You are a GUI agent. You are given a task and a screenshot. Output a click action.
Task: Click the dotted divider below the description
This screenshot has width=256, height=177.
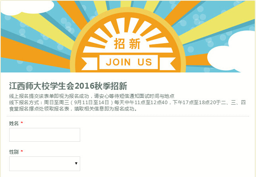[128, 116]
